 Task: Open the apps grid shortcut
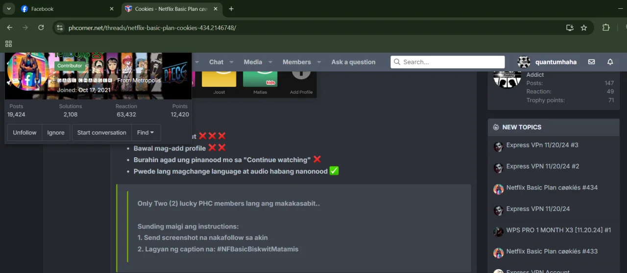click(8, 43)
